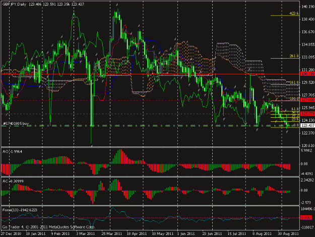Click the 134.855 price axis value
Screen dimensions: 315x237
click(x=308, y=44)
